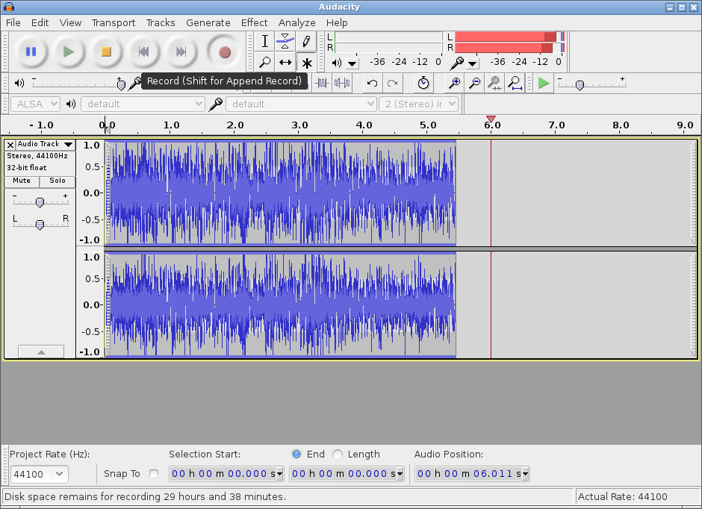
Task: Click the Undo icon
Action: click(371, 83)
